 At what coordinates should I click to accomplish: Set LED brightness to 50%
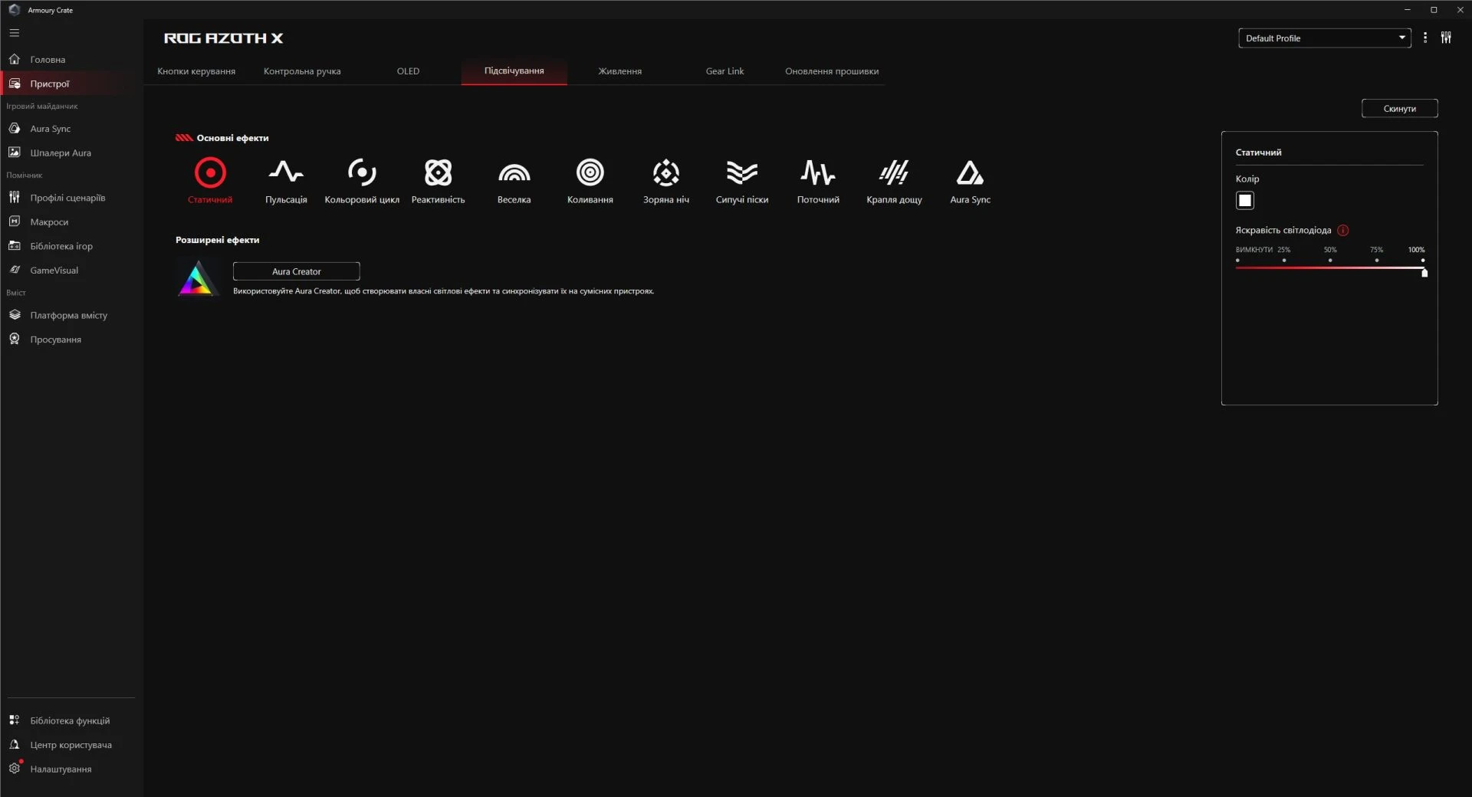coord(1330,261)
